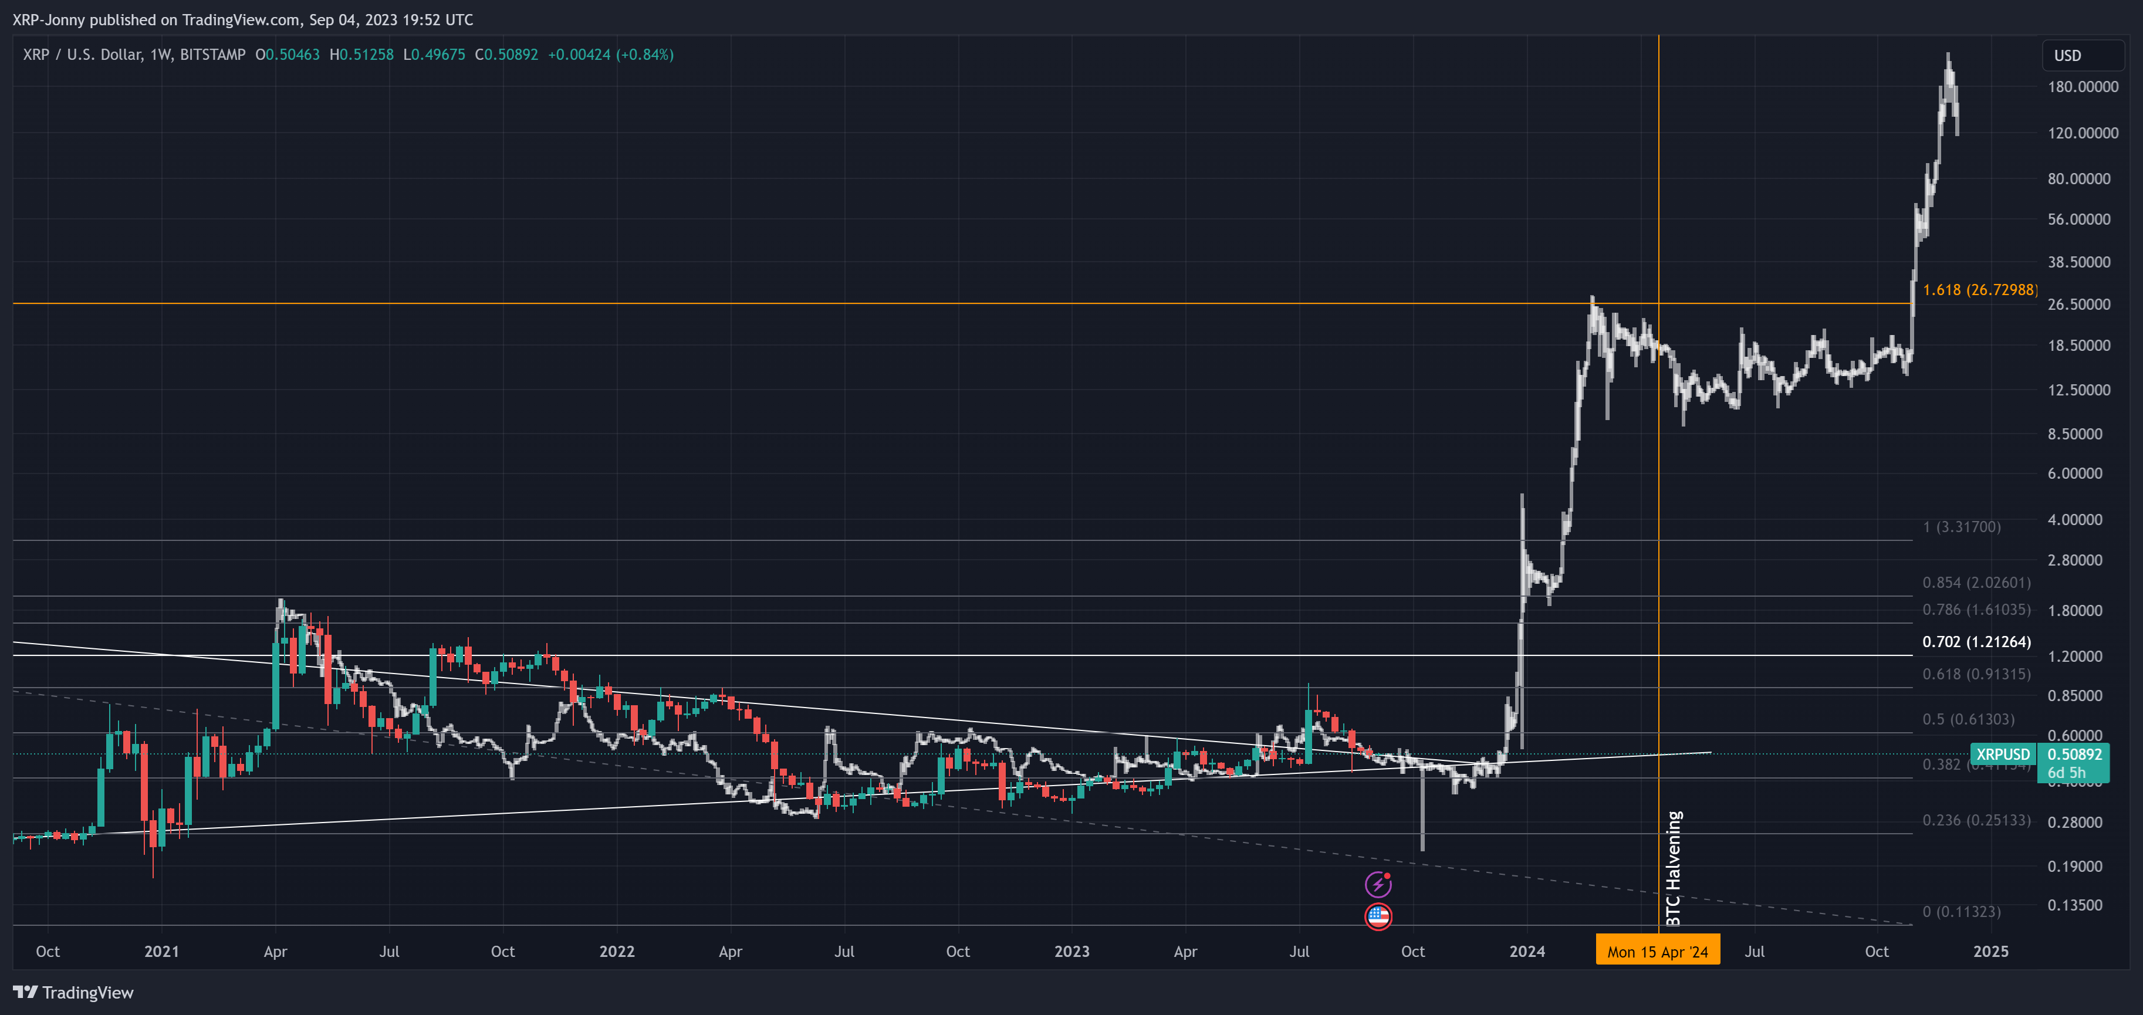
Task: Click the open value O0.50463
Action: click(x=287, y=55)
